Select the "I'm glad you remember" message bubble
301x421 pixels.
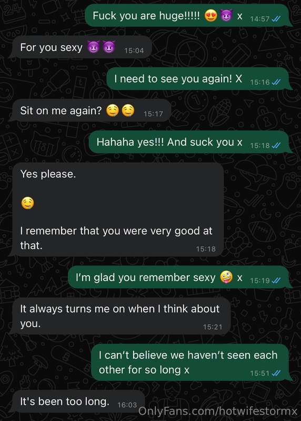coord(179,277)
